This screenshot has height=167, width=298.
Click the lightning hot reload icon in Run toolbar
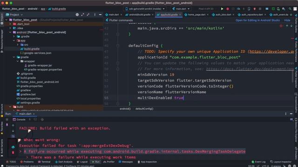coord(30,120)
